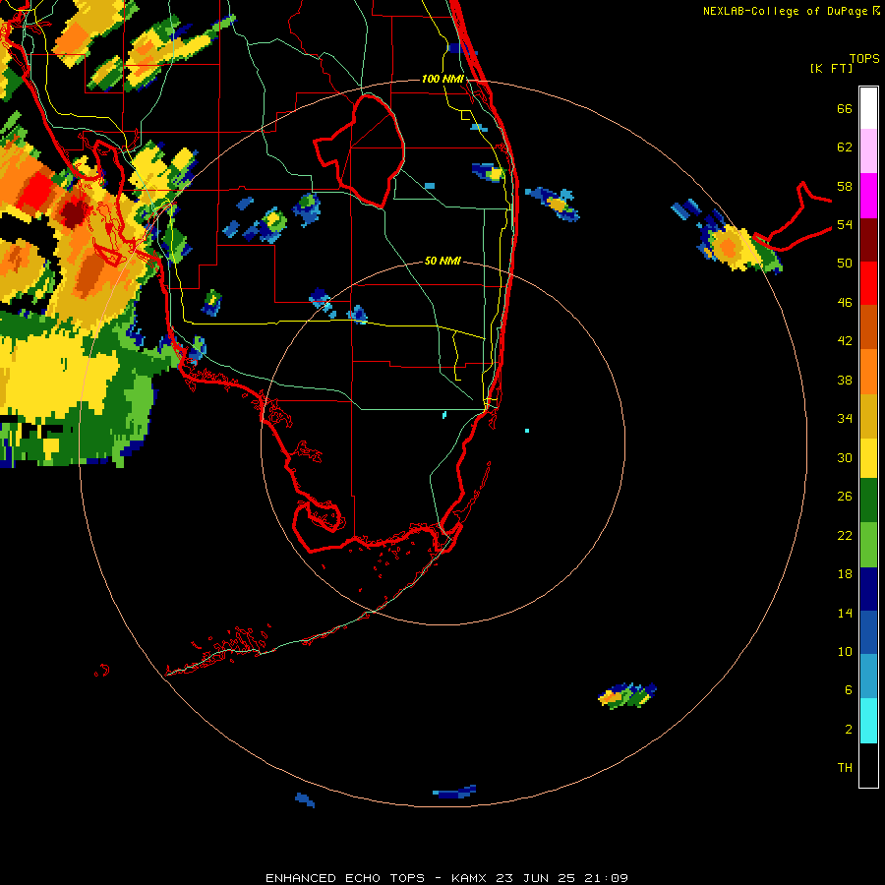Select the maroon legend color band
This screenshot has width=885, height=885.
click(868, 240)
